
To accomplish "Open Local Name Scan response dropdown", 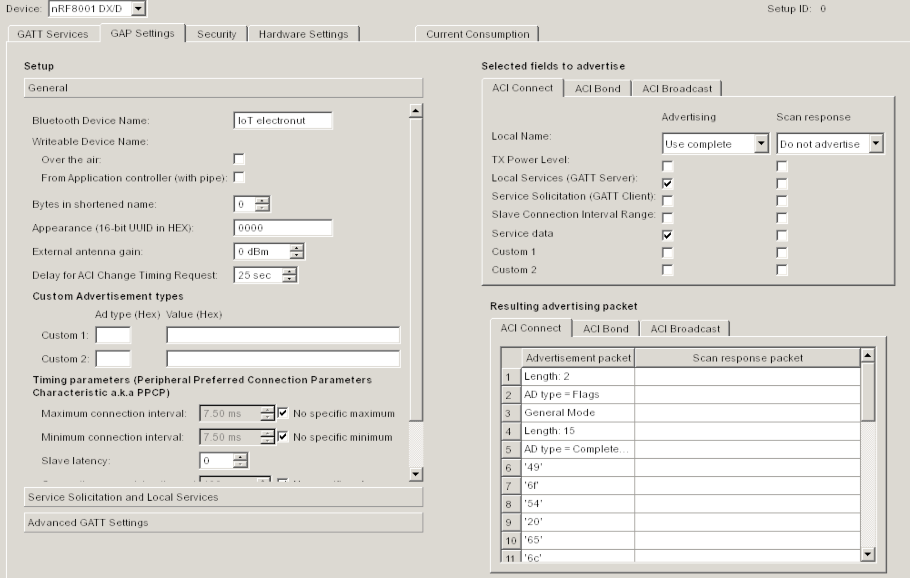I will coord(876,144).
